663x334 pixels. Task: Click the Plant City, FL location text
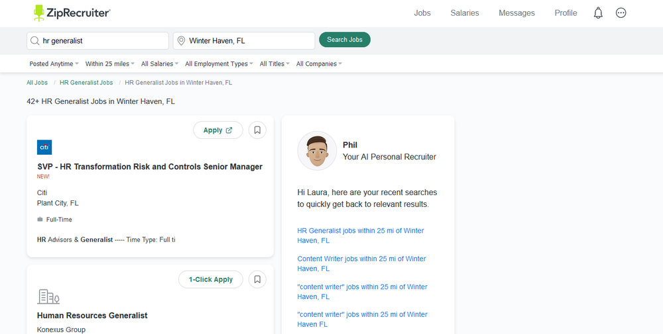tap(58, 203)
